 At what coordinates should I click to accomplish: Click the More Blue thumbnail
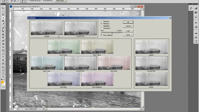point(63,79)
